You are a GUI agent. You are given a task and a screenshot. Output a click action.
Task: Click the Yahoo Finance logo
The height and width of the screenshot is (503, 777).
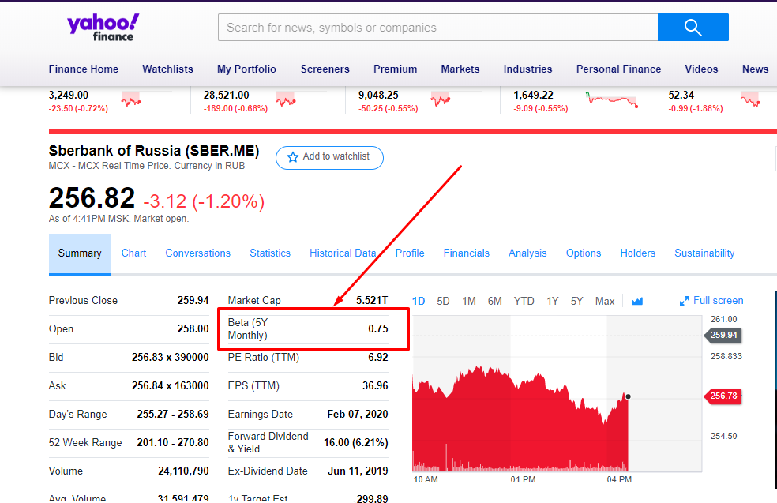(x=103, y=28)
